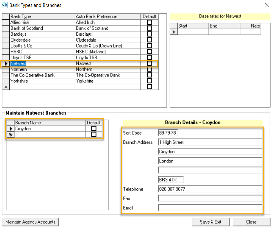Image resolution: width=274 pixels, height=229 pixels.
Task: Tick the Default checkbox for The Co-Operative Bank
Action: pyautogui.click(x=150, y=75)
